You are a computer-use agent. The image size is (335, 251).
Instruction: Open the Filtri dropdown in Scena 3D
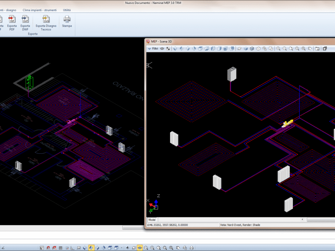(153, 49)
